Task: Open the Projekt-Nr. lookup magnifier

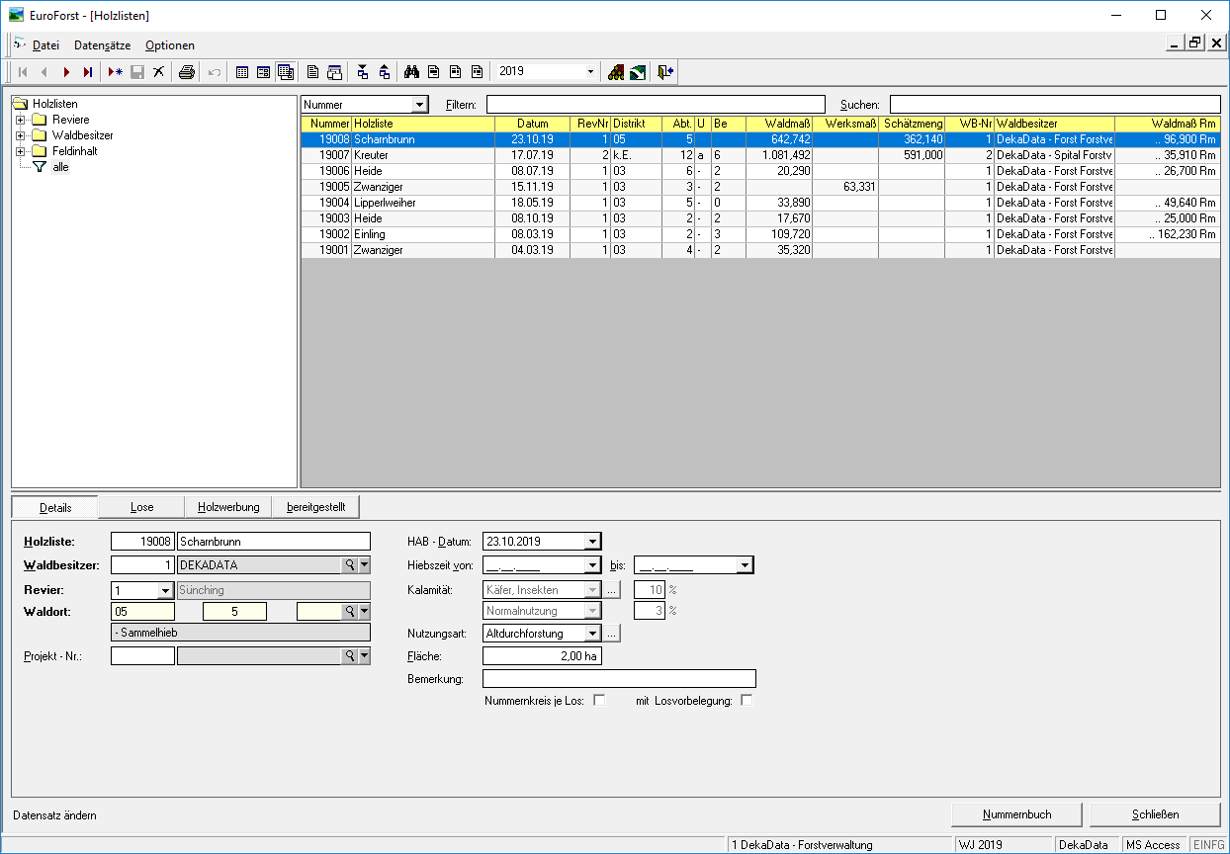Action: [x=349, y=655]
